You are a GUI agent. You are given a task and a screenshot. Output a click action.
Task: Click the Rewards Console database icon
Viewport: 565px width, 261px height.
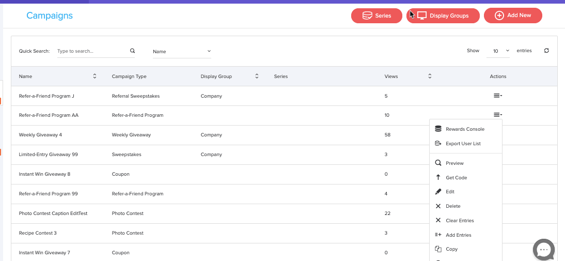[x=438, y=129]
